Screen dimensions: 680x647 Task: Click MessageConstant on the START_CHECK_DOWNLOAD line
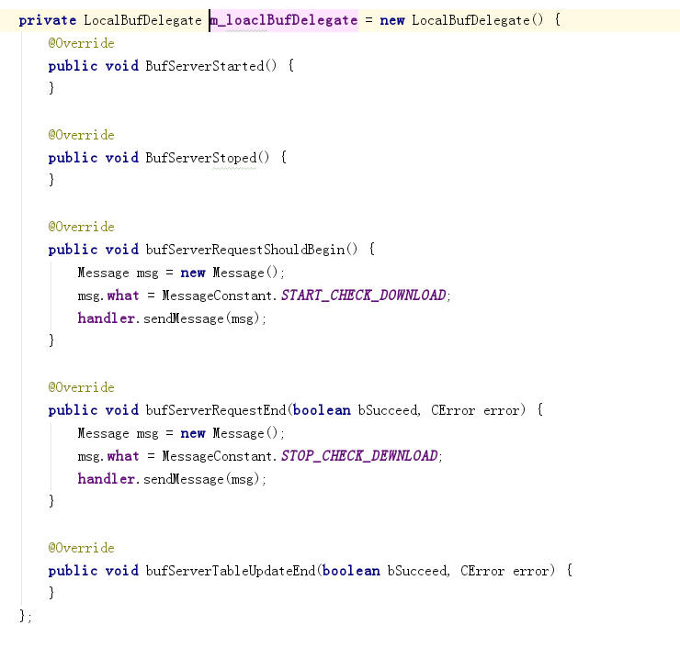coord(218,296)
